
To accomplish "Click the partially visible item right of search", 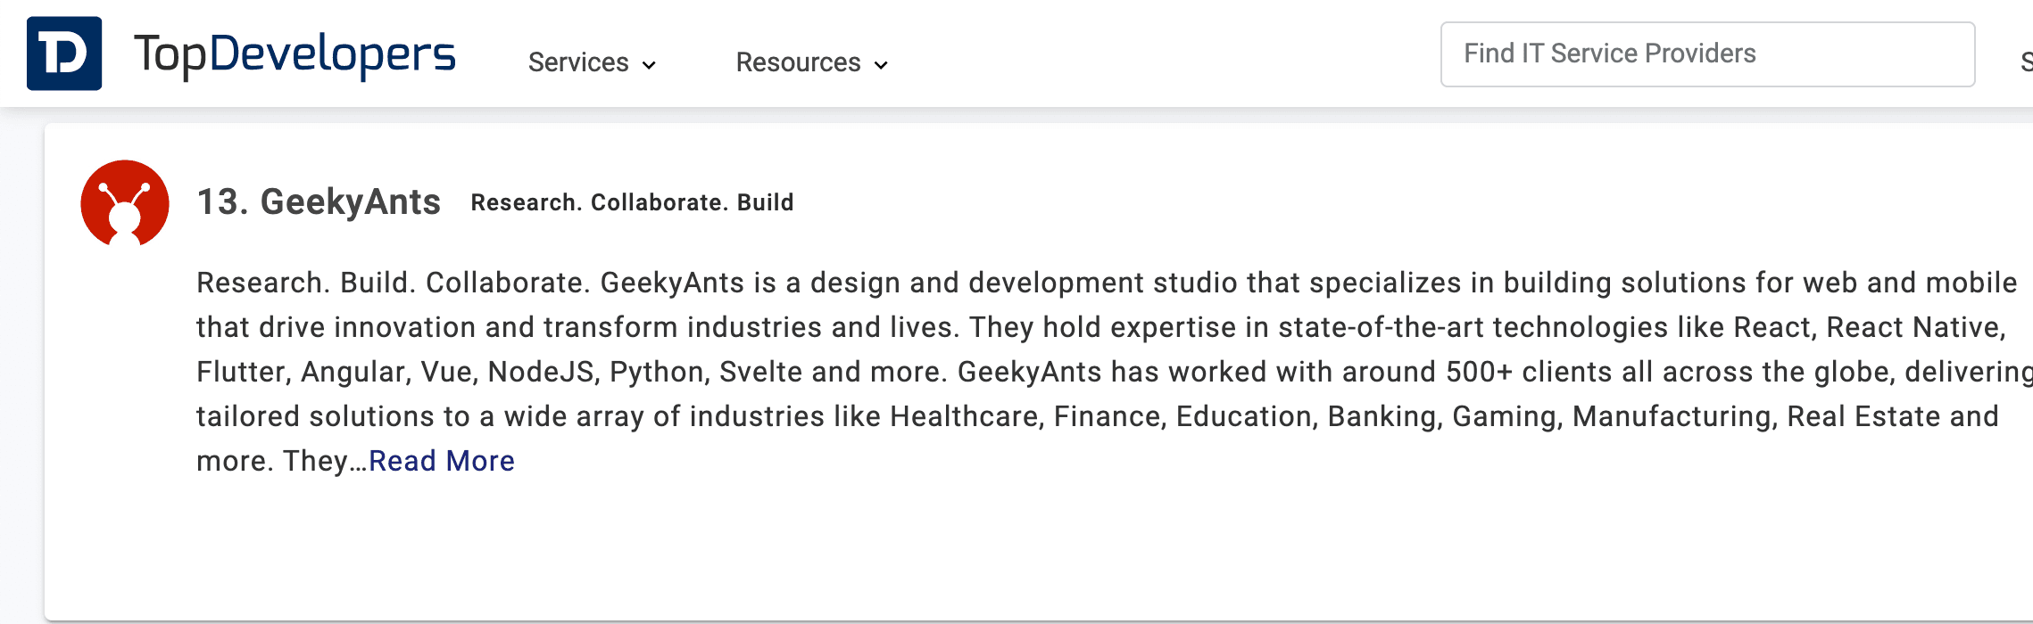I will point(2026,62).
